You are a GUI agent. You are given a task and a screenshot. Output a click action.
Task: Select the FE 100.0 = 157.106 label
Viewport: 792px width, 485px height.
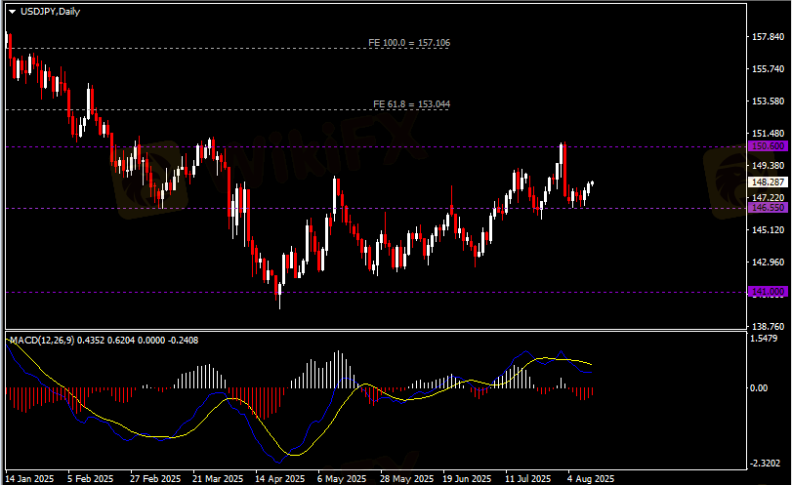coord(408,43)
